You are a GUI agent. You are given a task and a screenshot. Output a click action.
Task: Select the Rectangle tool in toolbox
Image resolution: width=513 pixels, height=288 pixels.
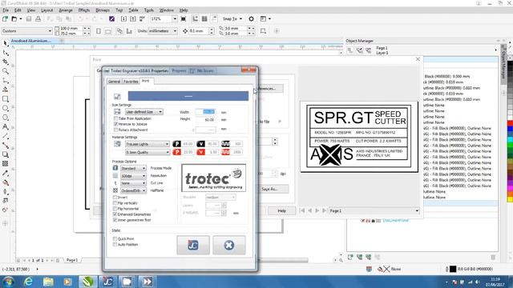6,99
